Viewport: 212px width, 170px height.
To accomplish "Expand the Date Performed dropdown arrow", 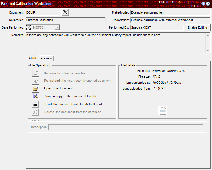I will click(57, 27).
